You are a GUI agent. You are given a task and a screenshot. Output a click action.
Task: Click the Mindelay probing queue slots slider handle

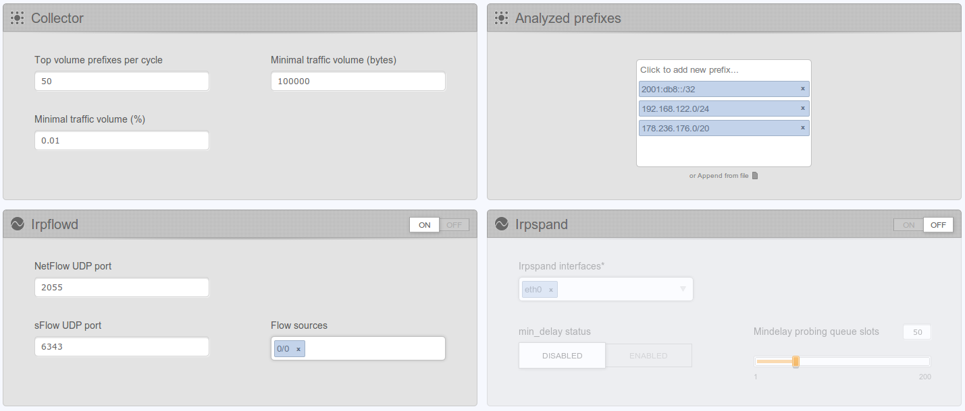pyautogui.click(x=796, y=362)
